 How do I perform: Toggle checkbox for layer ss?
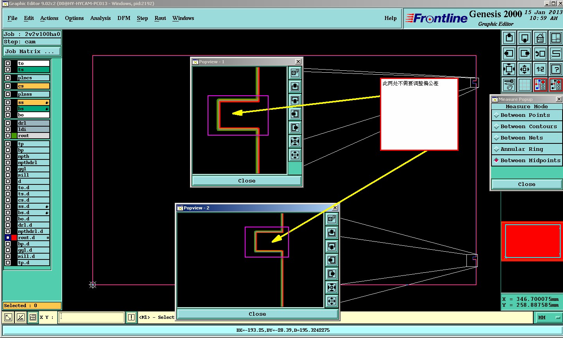(x=8, y=102)
